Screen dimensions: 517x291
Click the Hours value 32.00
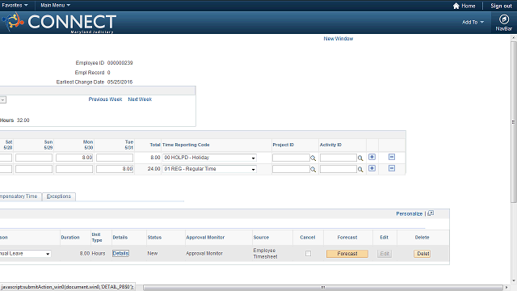[23, 120]
